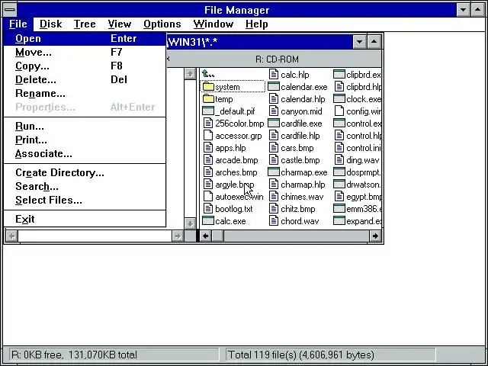
Task: Minimize the WIN31 directory window
Action: tap(359, 42)
